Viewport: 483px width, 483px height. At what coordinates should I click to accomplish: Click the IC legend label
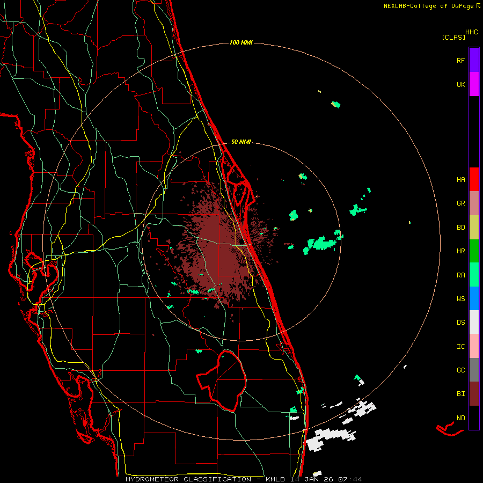tap(460, 347)
